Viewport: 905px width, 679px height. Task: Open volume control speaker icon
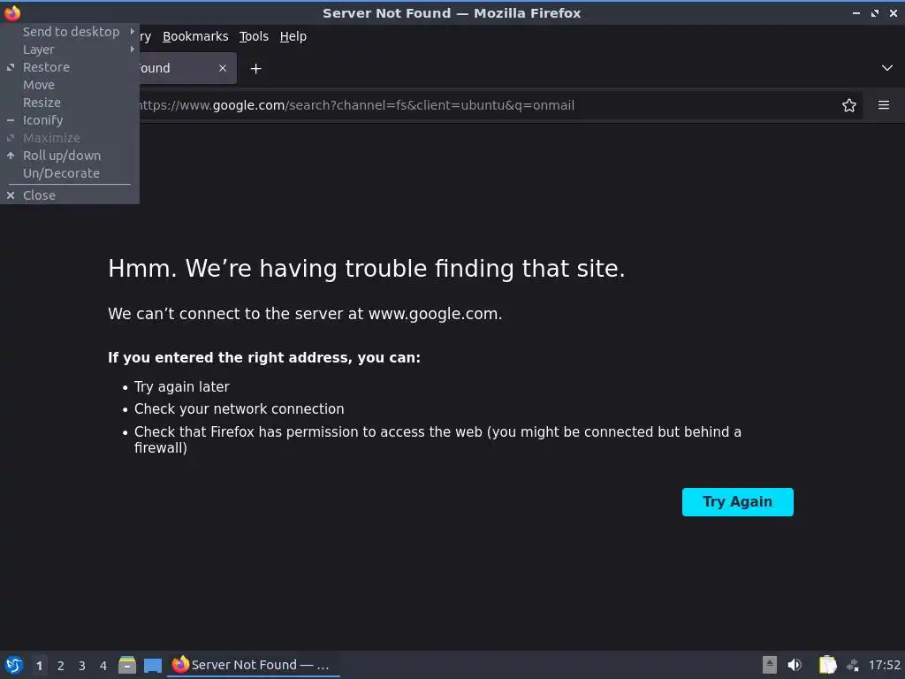tap(795, 665)
